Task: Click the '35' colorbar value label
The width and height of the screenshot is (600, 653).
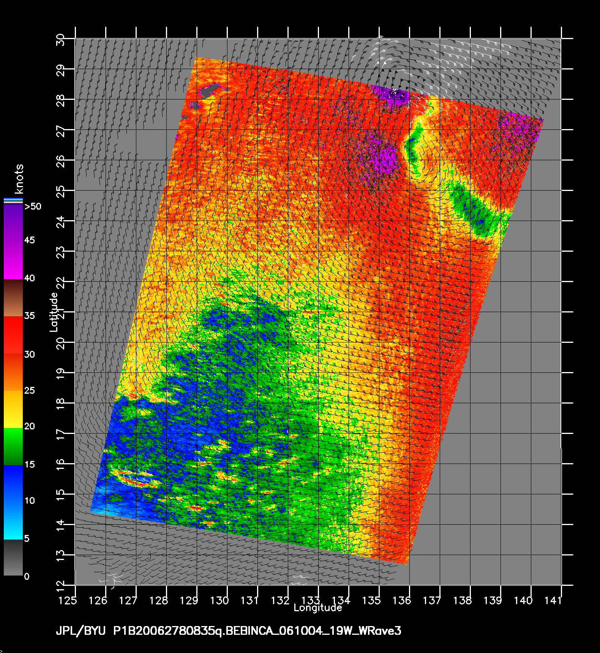Action: (30, 316)
